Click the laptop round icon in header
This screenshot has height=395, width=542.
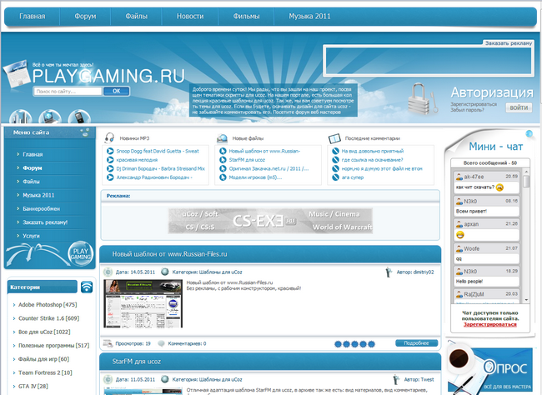click(x=50, y=117)
